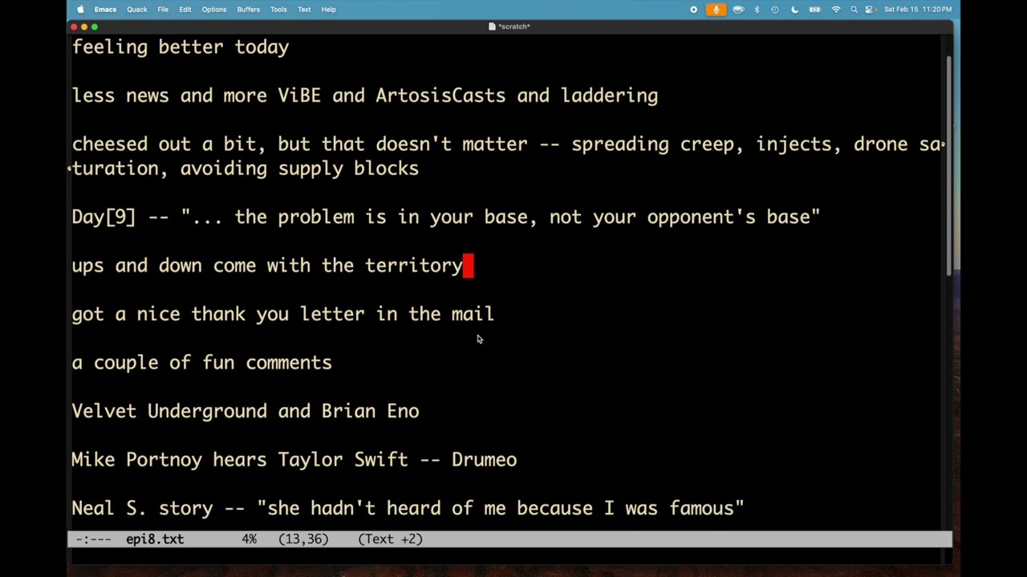This screenshot has height=577, width=1027.
Task: Open the Quack menu
Action: click(x=137, y=10)
